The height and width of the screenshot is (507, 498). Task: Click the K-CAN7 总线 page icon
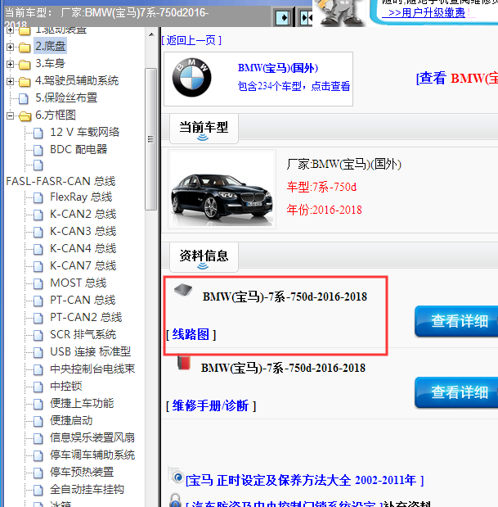38,266
